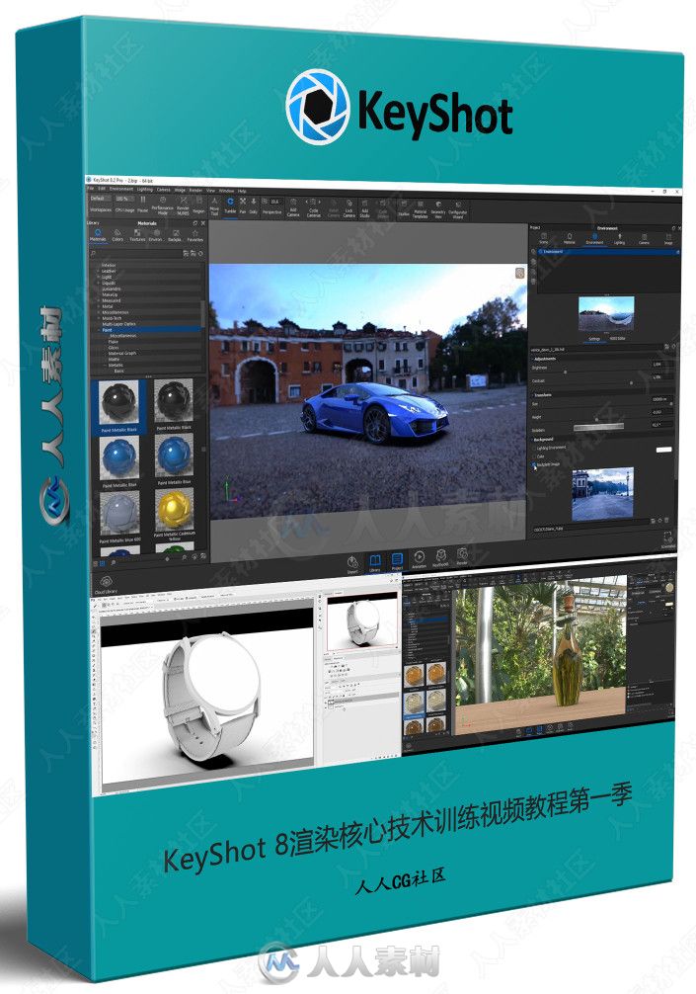
Task: Select Paint Metallic Cadmium Yellow material
Action: pos(174,512)
